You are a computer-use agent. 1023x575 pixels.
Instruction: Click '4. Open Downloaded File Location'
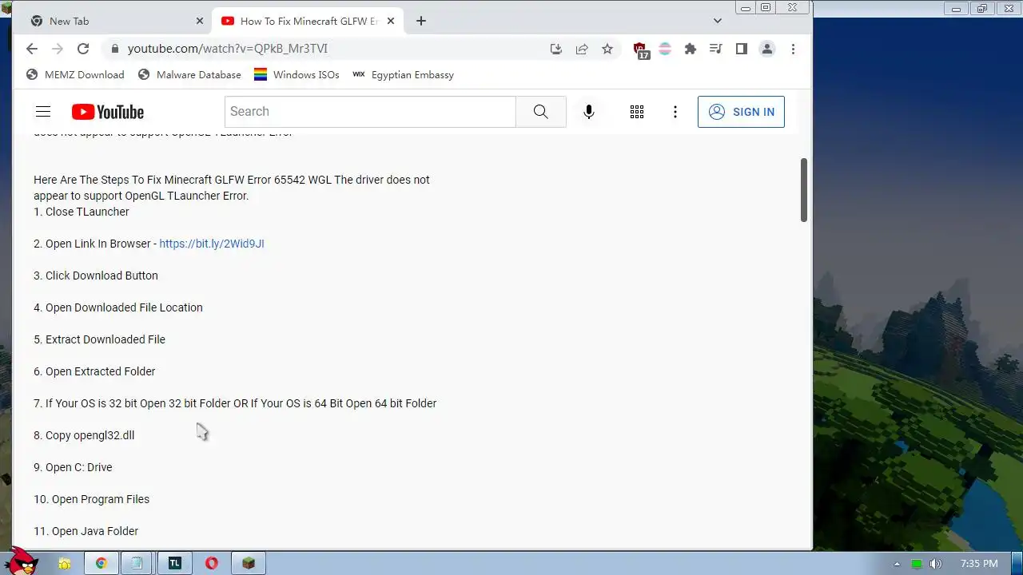tap(118, 307)
